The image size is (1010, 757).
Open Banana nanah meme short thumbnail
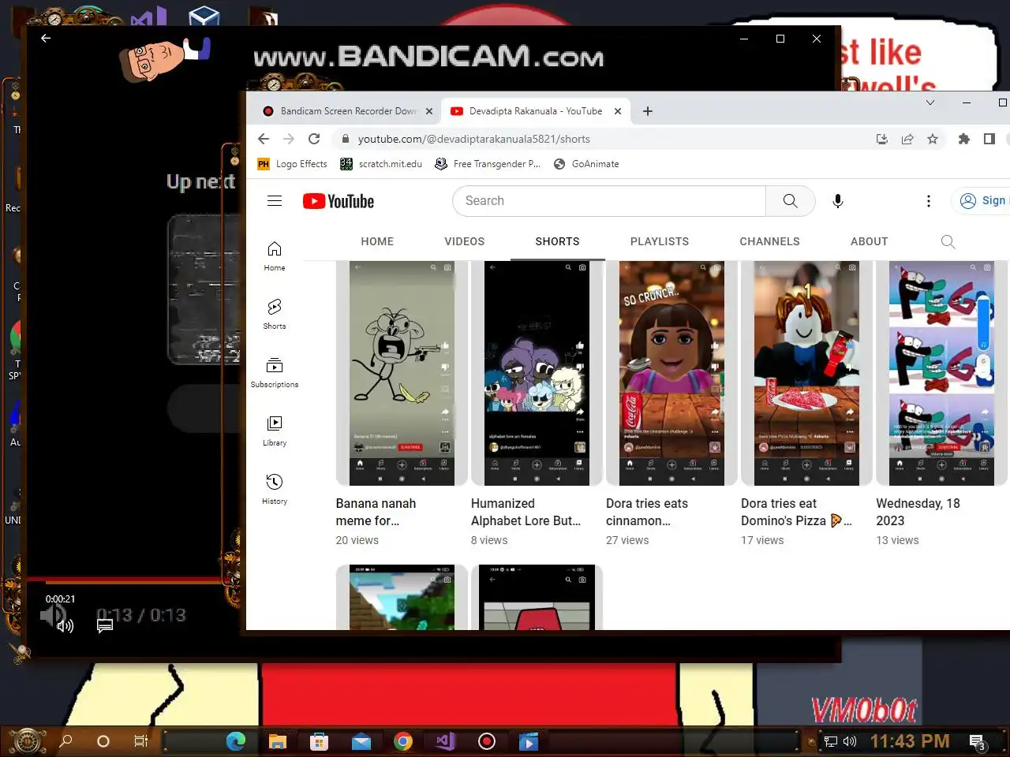[x=402, y=373]
